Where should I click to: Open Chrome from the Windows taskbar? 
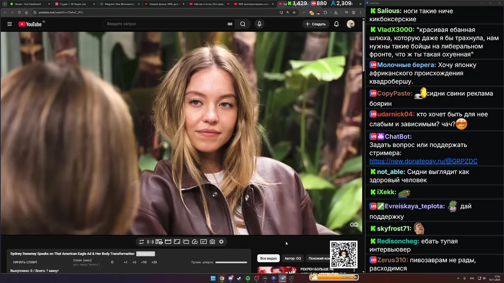pos(222,278)
